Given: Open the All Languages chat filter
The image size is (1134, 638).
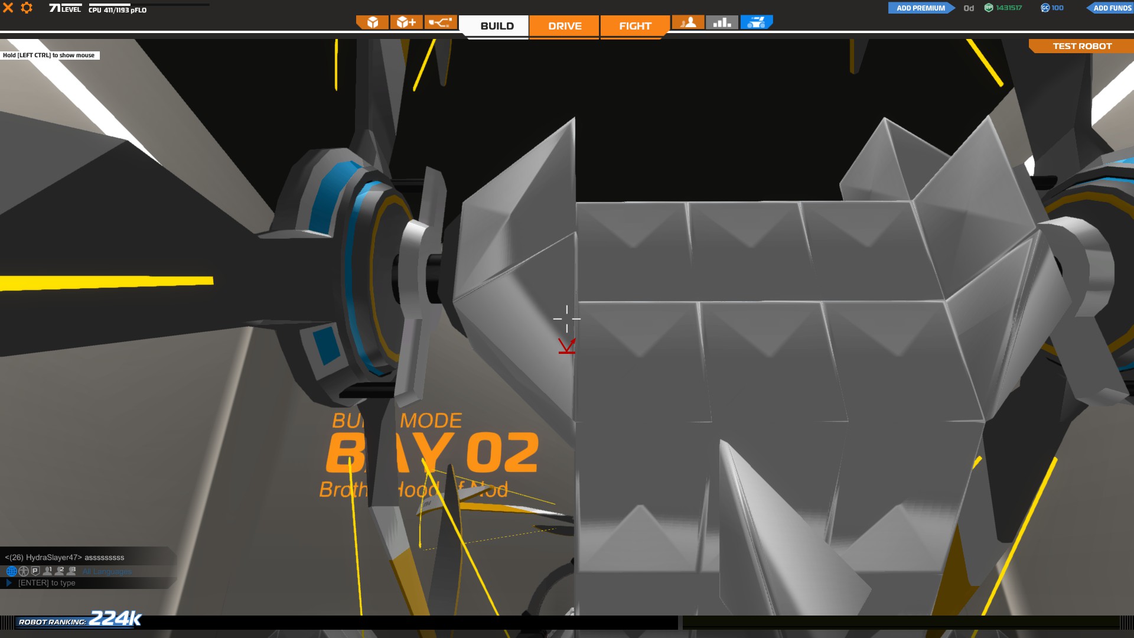Looking at the screenshot, I should point(107,572).
